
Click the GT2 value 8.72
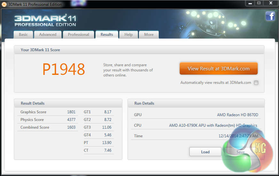pos(108,120)
